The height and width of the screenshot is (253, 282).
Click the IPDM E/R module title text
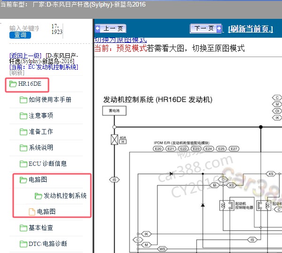pyautogui.click(x=182, y=143)
